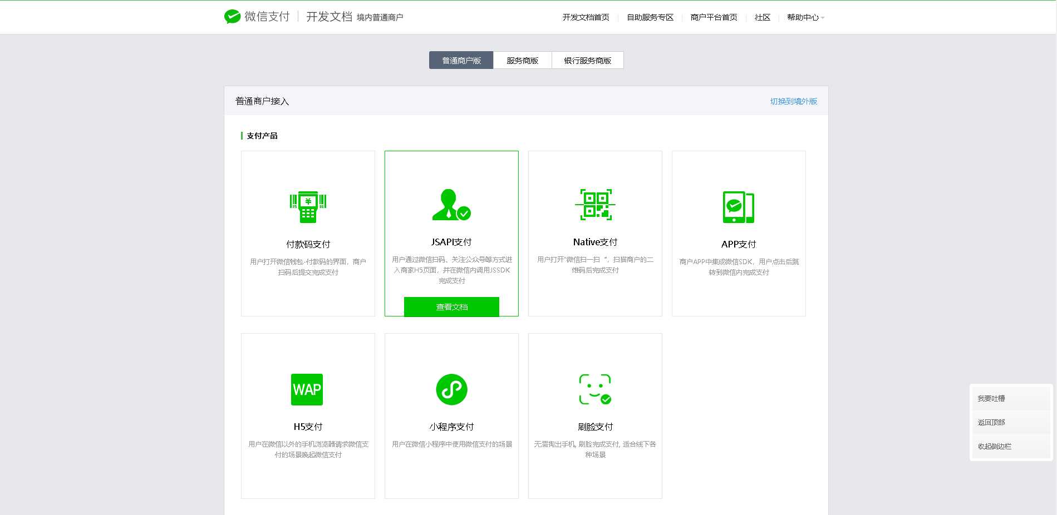Open 开发文档首页 in top navigation

[586, 17]
